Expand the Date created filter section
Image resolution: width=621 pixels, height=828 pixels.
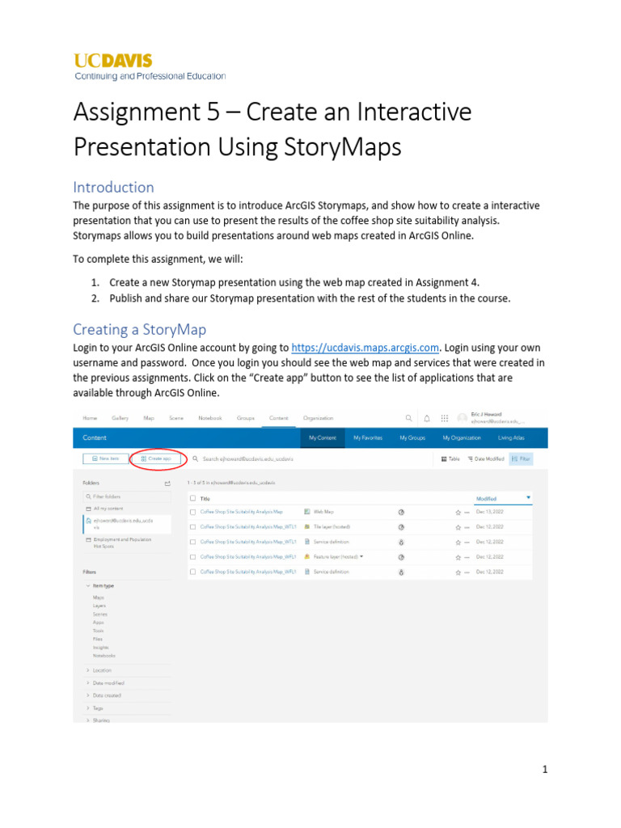click(x=88, y=695)
